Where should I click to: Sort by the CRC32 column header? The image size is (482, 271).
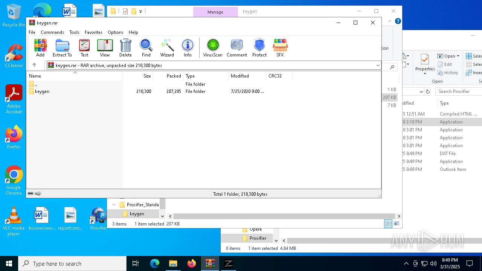279,76
